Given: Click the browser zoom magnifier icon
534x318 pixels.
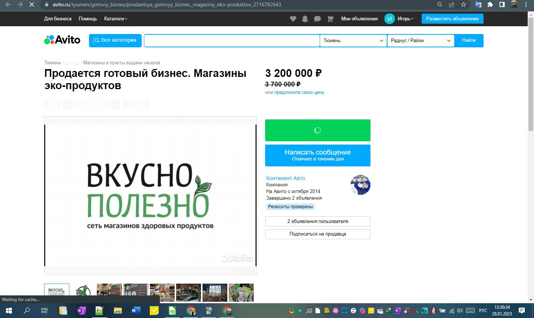Looking at the screenshot, I should click(440, 4).
